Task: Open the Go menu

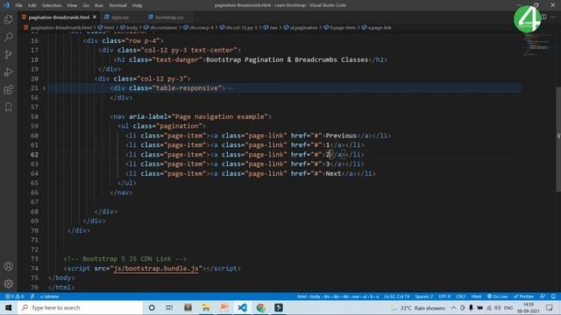Action: pyautogui.click(x=86, y=5)
